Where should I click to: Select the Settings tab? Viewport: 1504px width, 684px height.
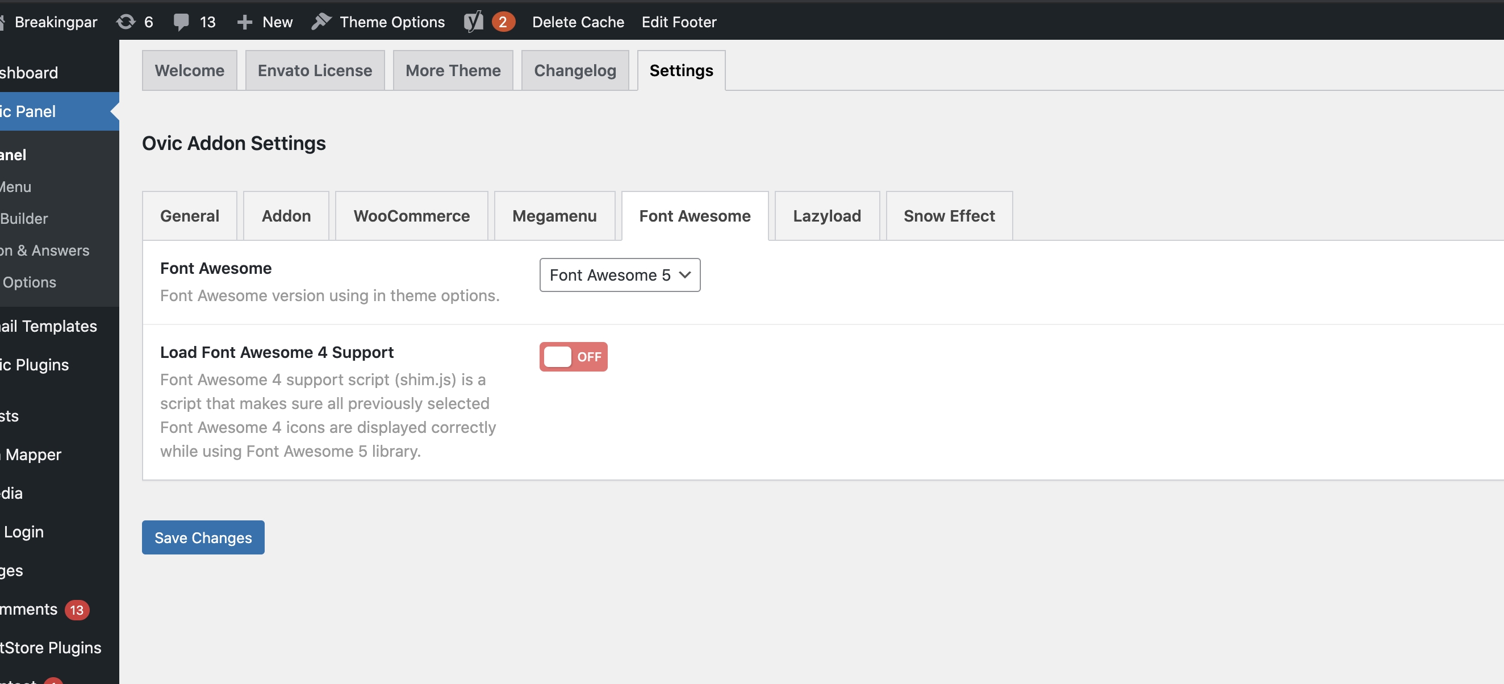tap(682, 70)
